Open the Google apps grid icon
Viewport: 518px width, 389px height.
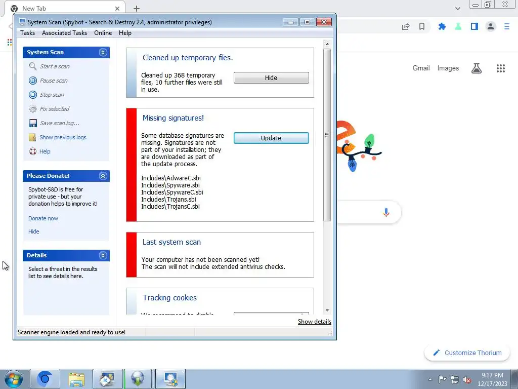500,68
